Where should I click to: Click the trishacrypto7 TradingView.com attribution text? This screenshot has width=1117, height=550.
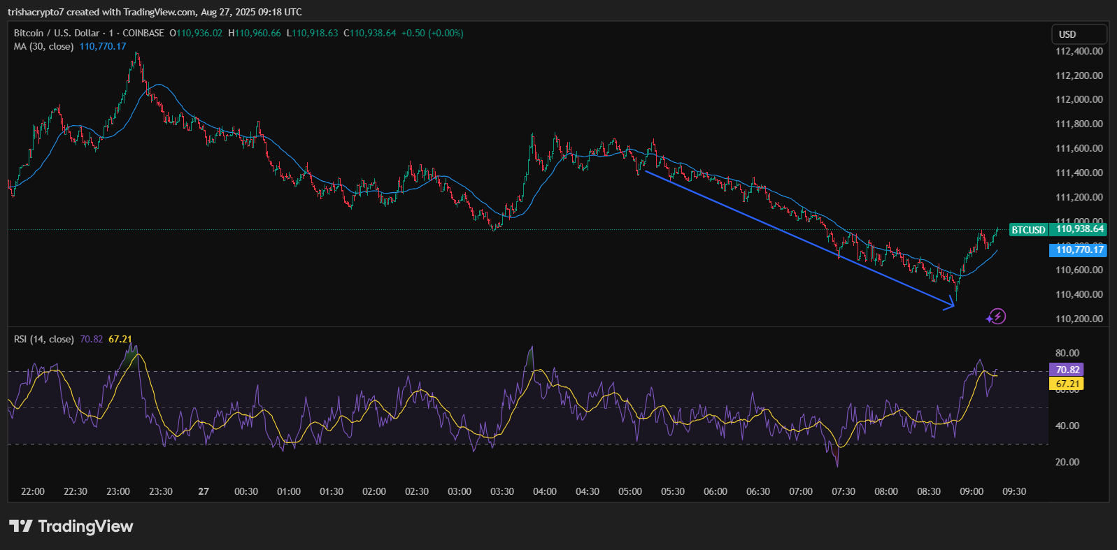coord(155,12)
